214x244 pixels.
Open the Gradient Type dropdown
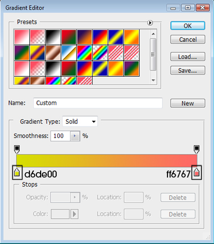pyautogui.click(x=80, y=121)
